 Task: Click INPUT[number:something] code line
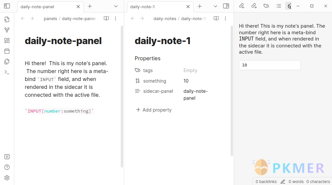tap(59, 111)
